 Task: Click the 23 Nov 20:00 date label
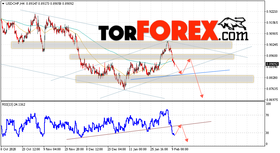tap(74, 149)
